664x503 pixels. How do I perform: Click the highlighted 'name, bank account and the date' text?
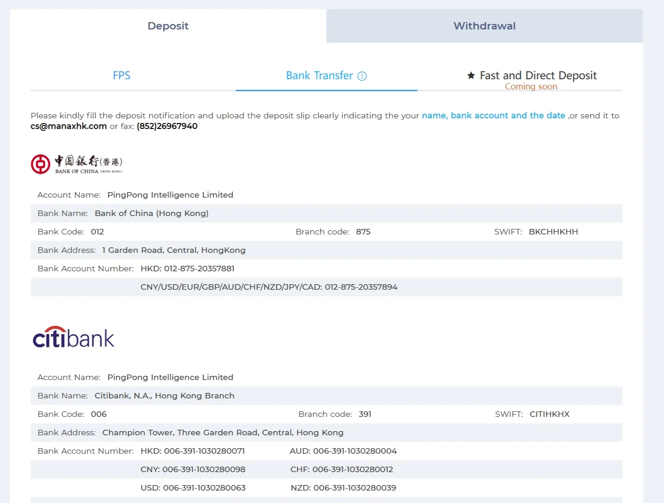[494, 116]
